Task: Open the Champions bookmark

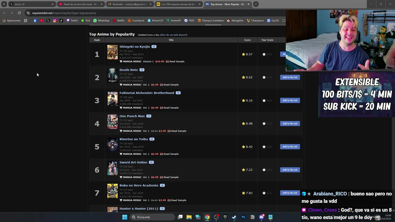Action: pos(255,21)
